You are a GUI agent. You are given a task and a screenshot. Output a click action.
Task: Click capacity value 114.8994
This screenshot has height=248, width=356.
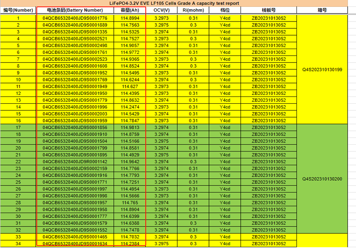tap(129, 18)
